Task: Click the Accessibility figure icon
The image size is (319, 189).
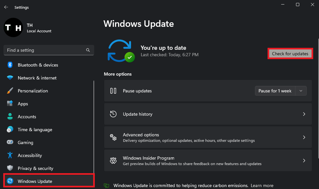Action: pyautogui.click(x=10, y=155)
